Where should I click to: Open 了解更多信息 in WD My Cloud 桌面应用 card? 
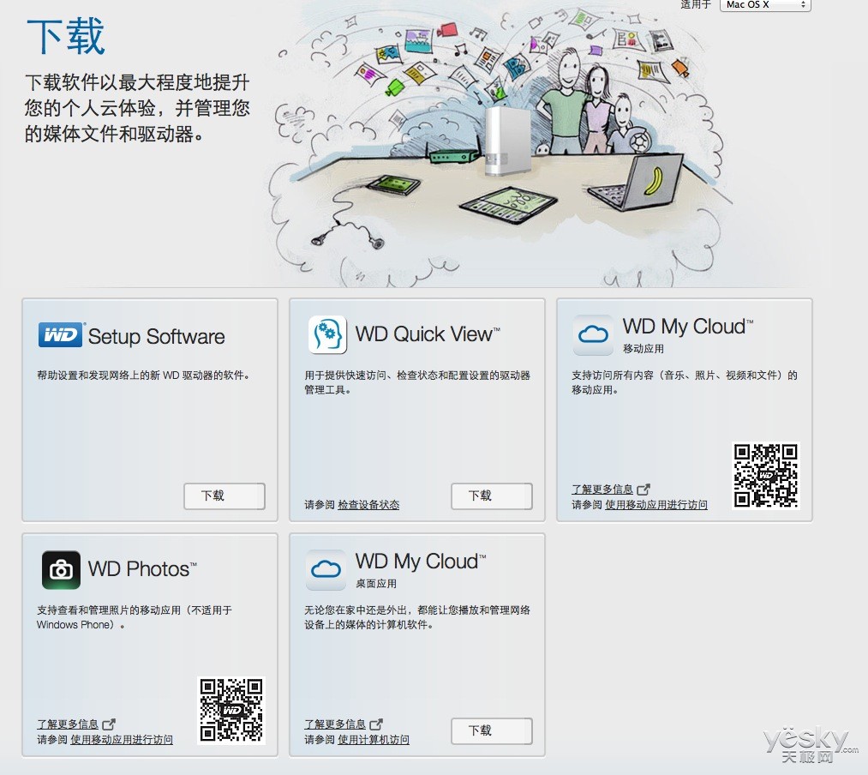pos(335,724)
